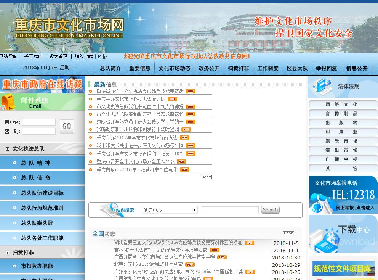Click MORE icon in 全国动态 header
This screenshot has height=280, width=378.
288,233
